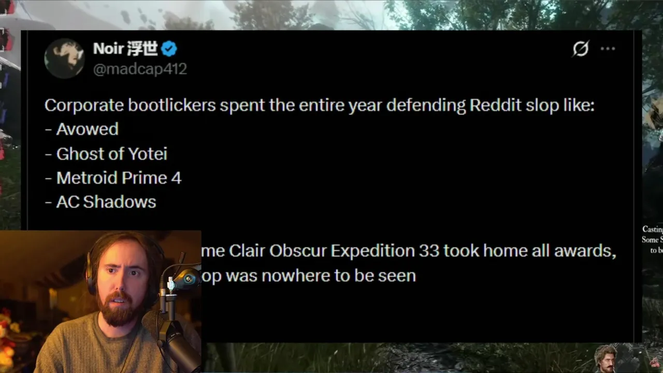Select the '- AC Shadows' line
Viewport: 663px width, 373px height.
click(100, 202)
